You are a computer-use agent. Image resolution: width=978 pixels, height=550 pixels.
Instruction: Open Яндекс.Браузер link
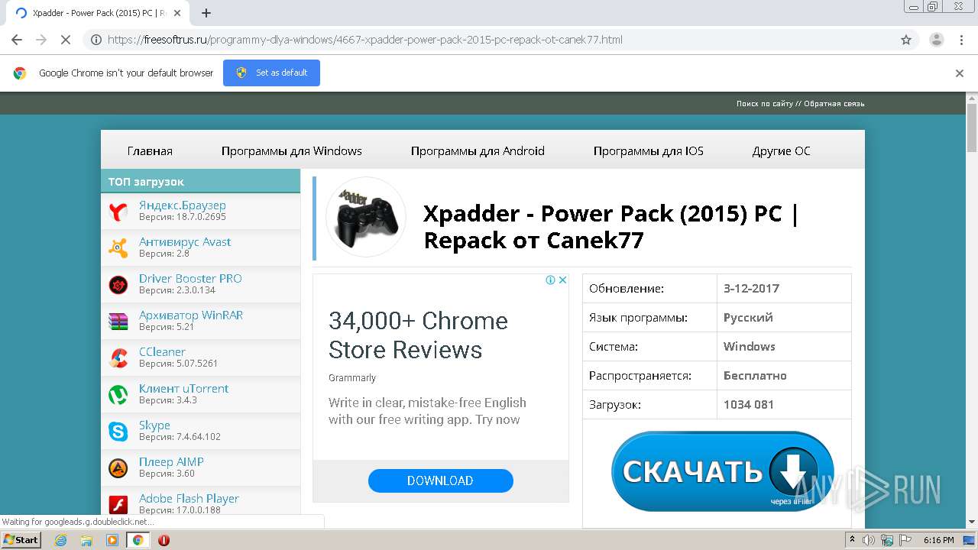point(183,205)
